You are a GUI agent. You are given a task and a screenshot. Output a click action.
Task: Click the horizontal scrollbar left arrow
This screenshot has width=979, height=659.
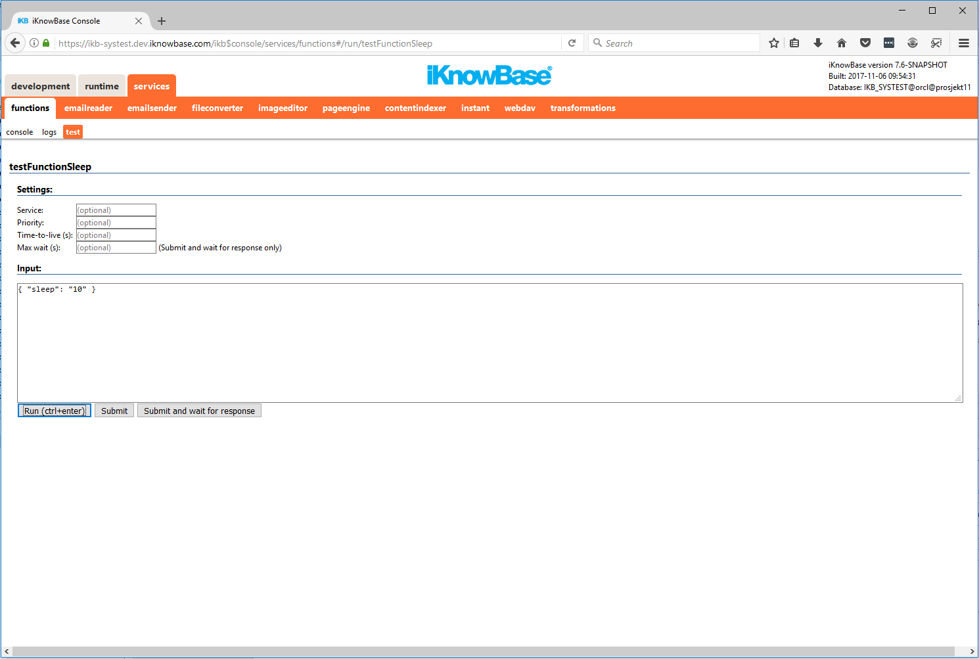coord(7,652)
